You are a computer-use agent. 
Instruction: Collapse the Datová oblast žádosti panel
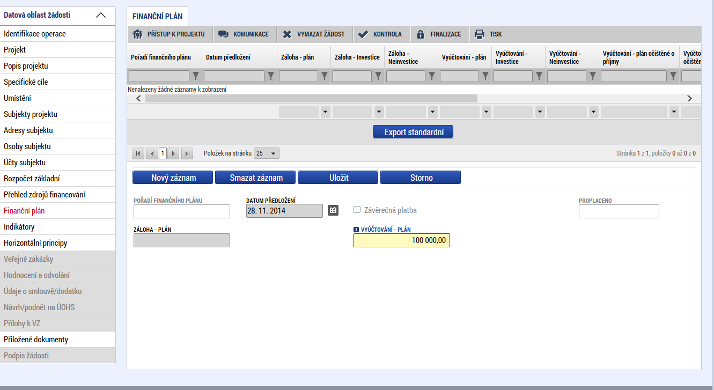pyautogui.click(x=101, y=15)
